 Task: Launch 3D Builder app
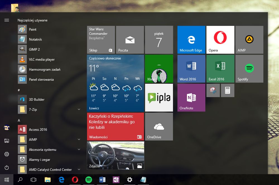[49, 100]
